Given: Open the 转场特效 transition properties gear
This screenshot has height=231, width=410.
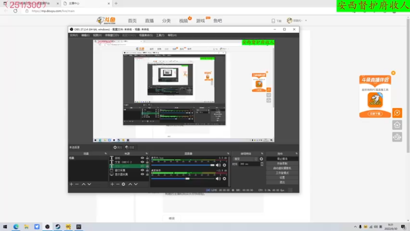Looking at the screenshot, I should pos(261,159).
